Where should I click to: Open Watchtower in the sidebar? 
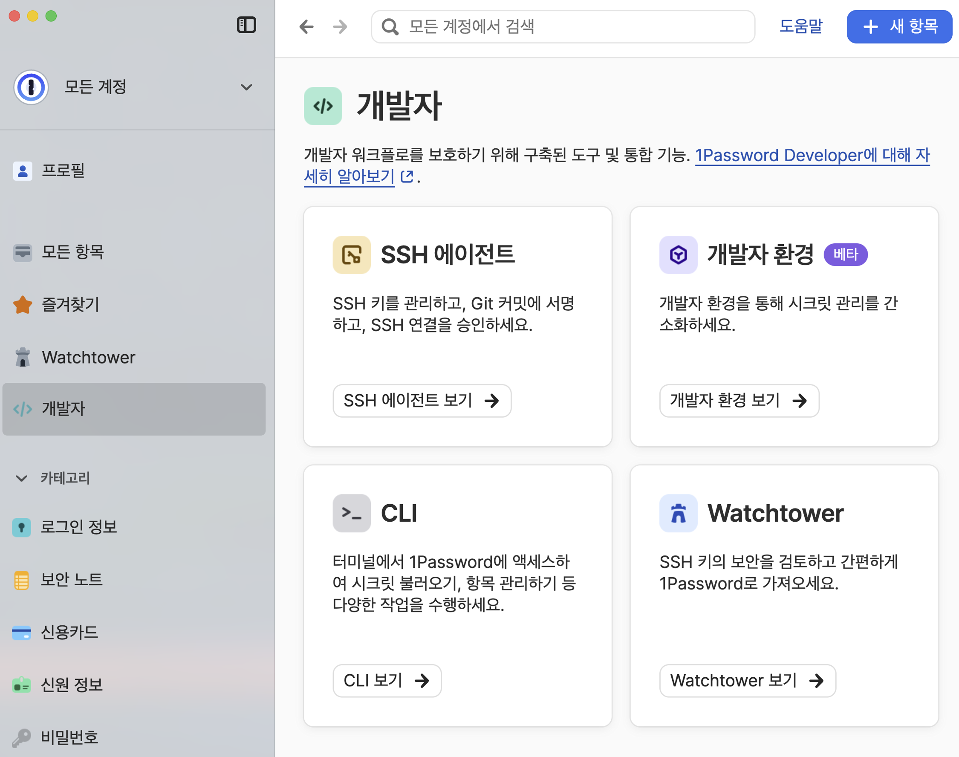click(x=134, y=357)
